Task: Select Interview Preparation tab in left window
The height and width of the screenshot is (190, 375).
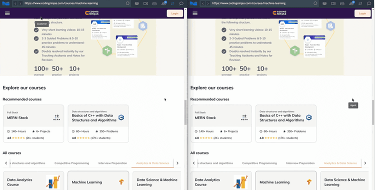Action: tap(112, 163)
